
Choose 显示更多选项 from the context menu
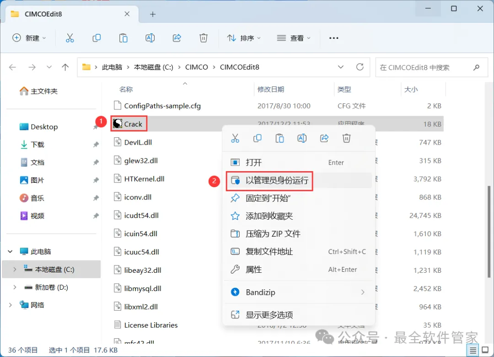[x=299, y=315]
